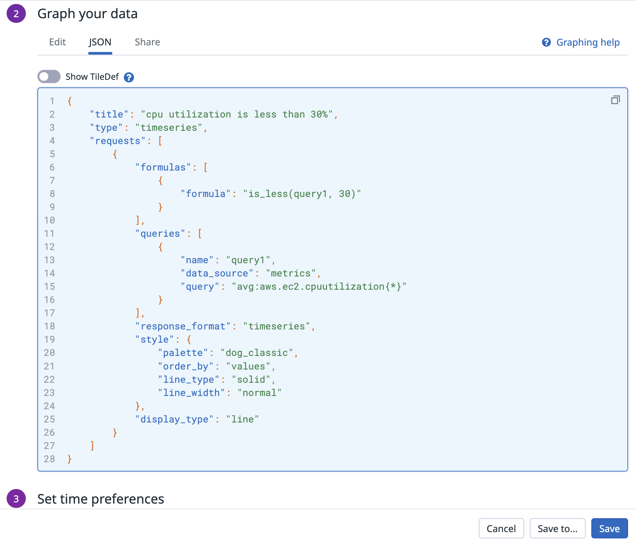The width and height of the screenshot is (636, 545).
Task: Click the Show TileDef help icon
Action: pos(129,77)
